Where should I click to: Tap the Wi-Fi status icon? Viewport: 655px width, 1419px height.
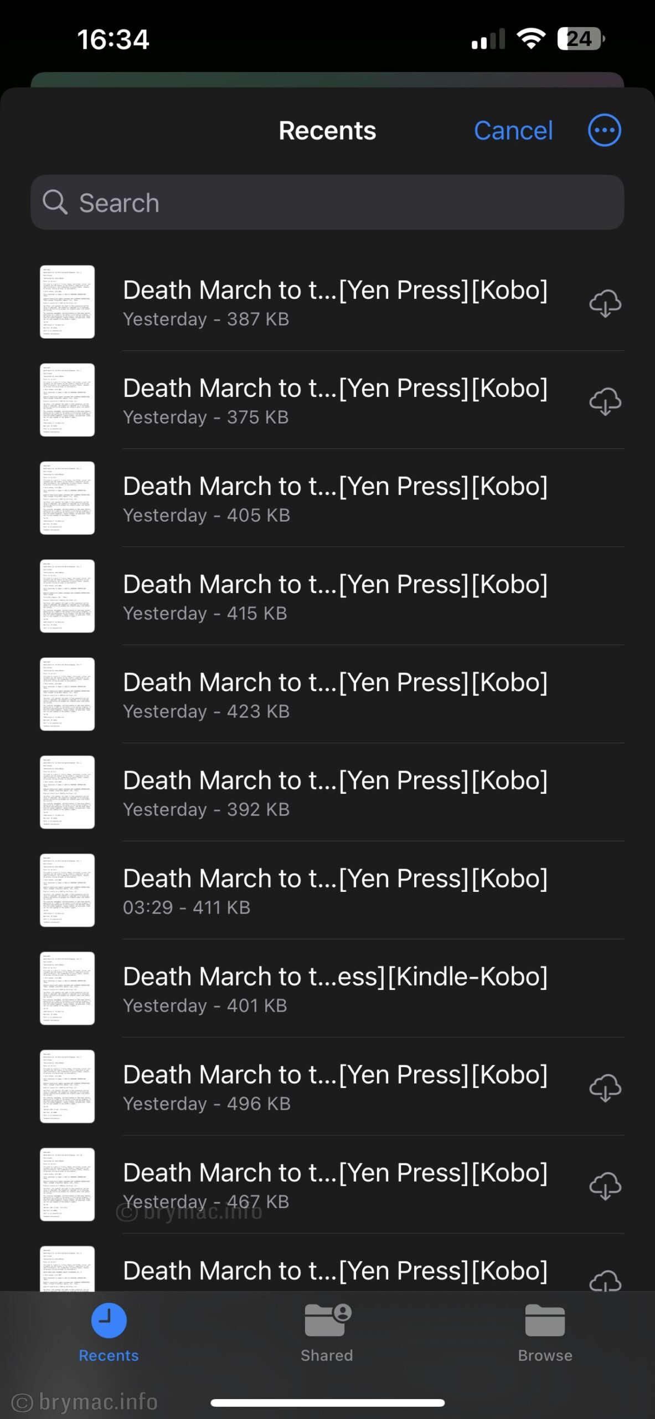point(530,39)
